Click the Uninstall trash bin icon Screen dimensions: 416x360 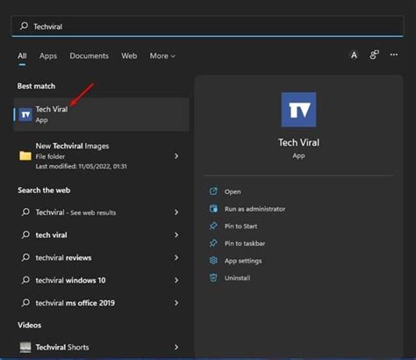tap(213, 277)
